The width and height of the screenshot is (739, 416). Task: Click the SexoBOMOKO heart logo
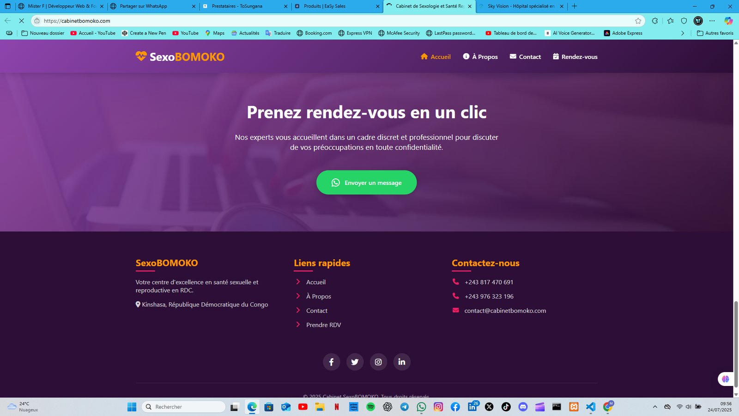coord(141,56)
